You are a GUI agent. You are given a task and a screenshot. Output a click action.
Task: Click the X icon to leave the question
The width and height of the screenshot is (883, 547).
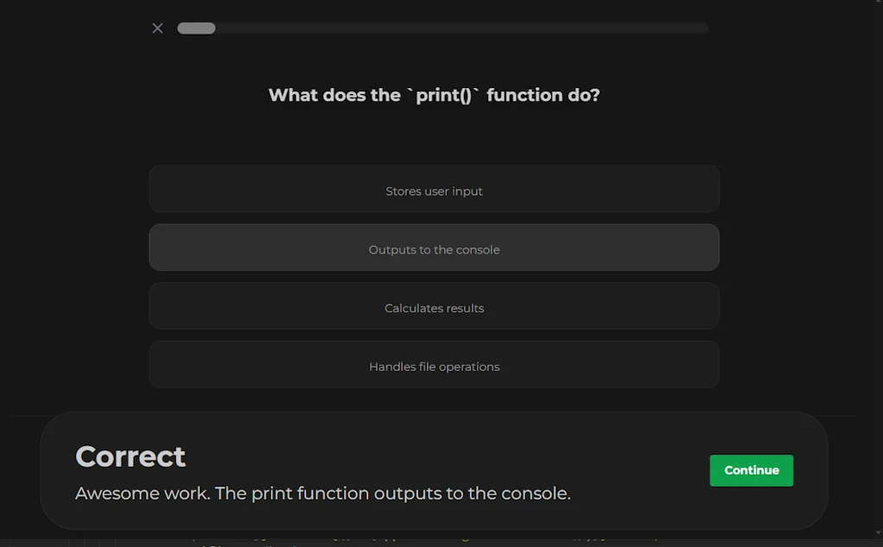157,28
